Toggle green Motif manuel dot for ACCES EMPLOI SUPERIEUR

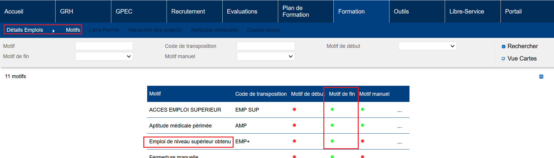(362, 110)
